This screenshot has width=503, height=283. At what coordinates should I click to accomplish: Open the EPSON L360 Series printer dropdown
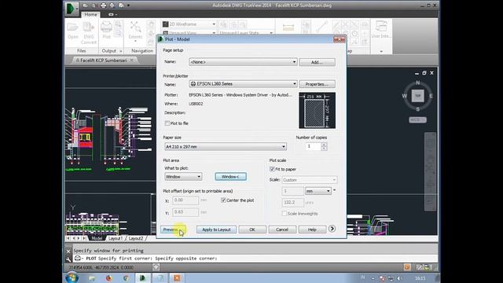tap(243, 84)
